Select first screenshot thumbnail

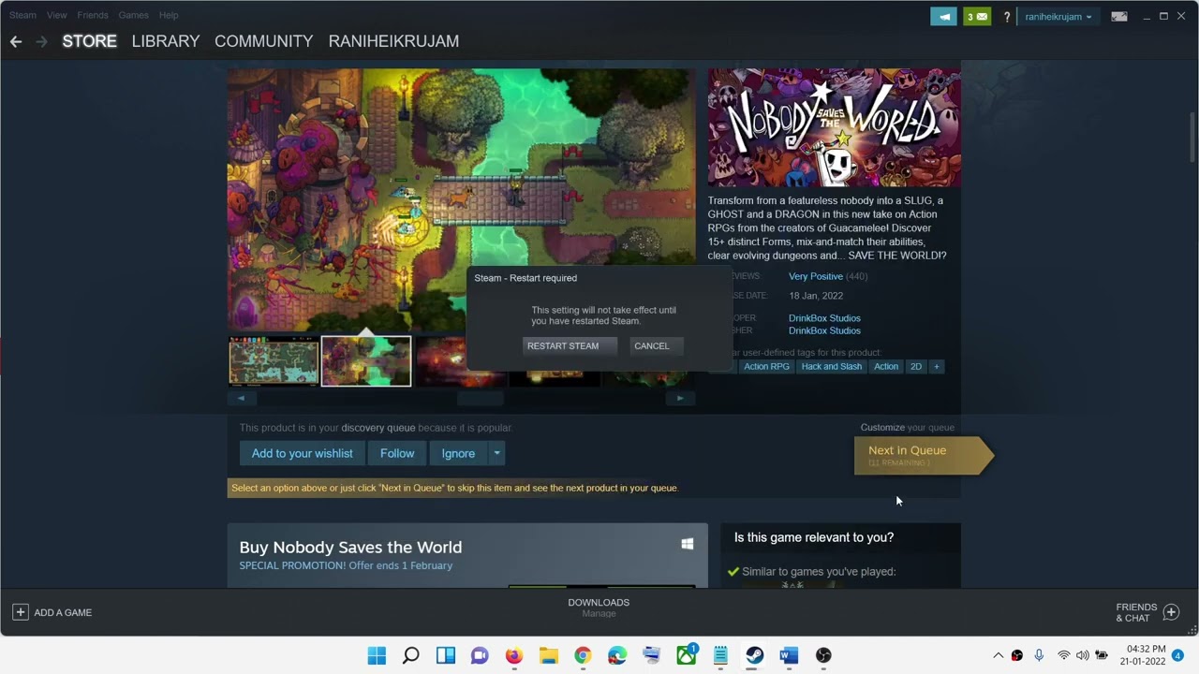point(274,361)
